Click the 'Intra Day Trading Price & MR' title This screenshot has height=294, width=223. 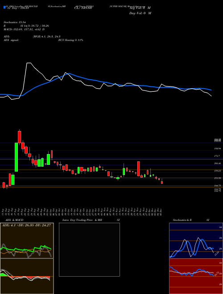83,220
